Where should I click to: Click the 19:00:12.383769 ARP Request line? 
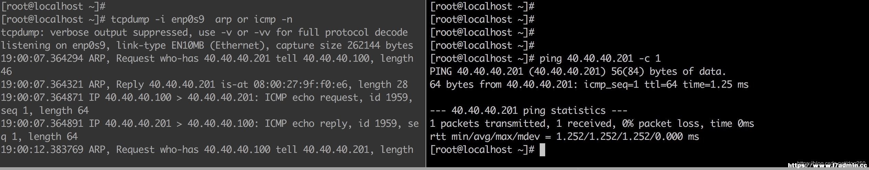207,150
